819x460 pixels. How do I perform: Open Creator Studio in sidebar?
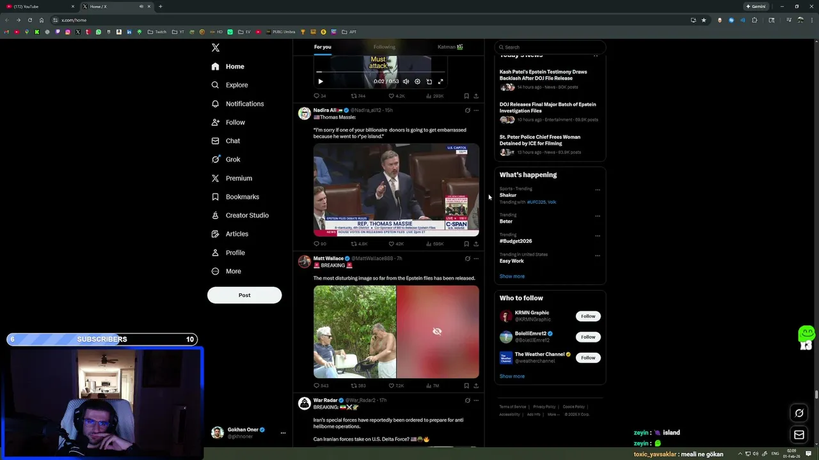240,215
